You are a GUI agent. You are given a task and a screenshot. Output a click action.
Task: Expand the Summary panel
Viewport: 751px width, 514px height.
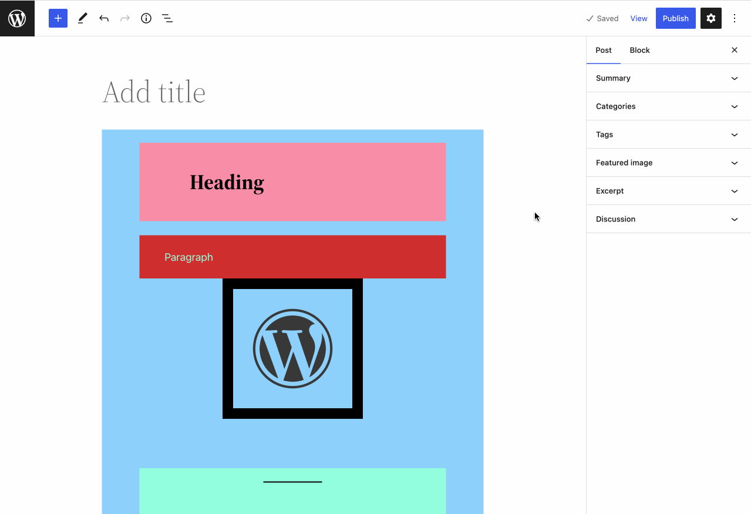pyautogui.click(x=669, y=78)
